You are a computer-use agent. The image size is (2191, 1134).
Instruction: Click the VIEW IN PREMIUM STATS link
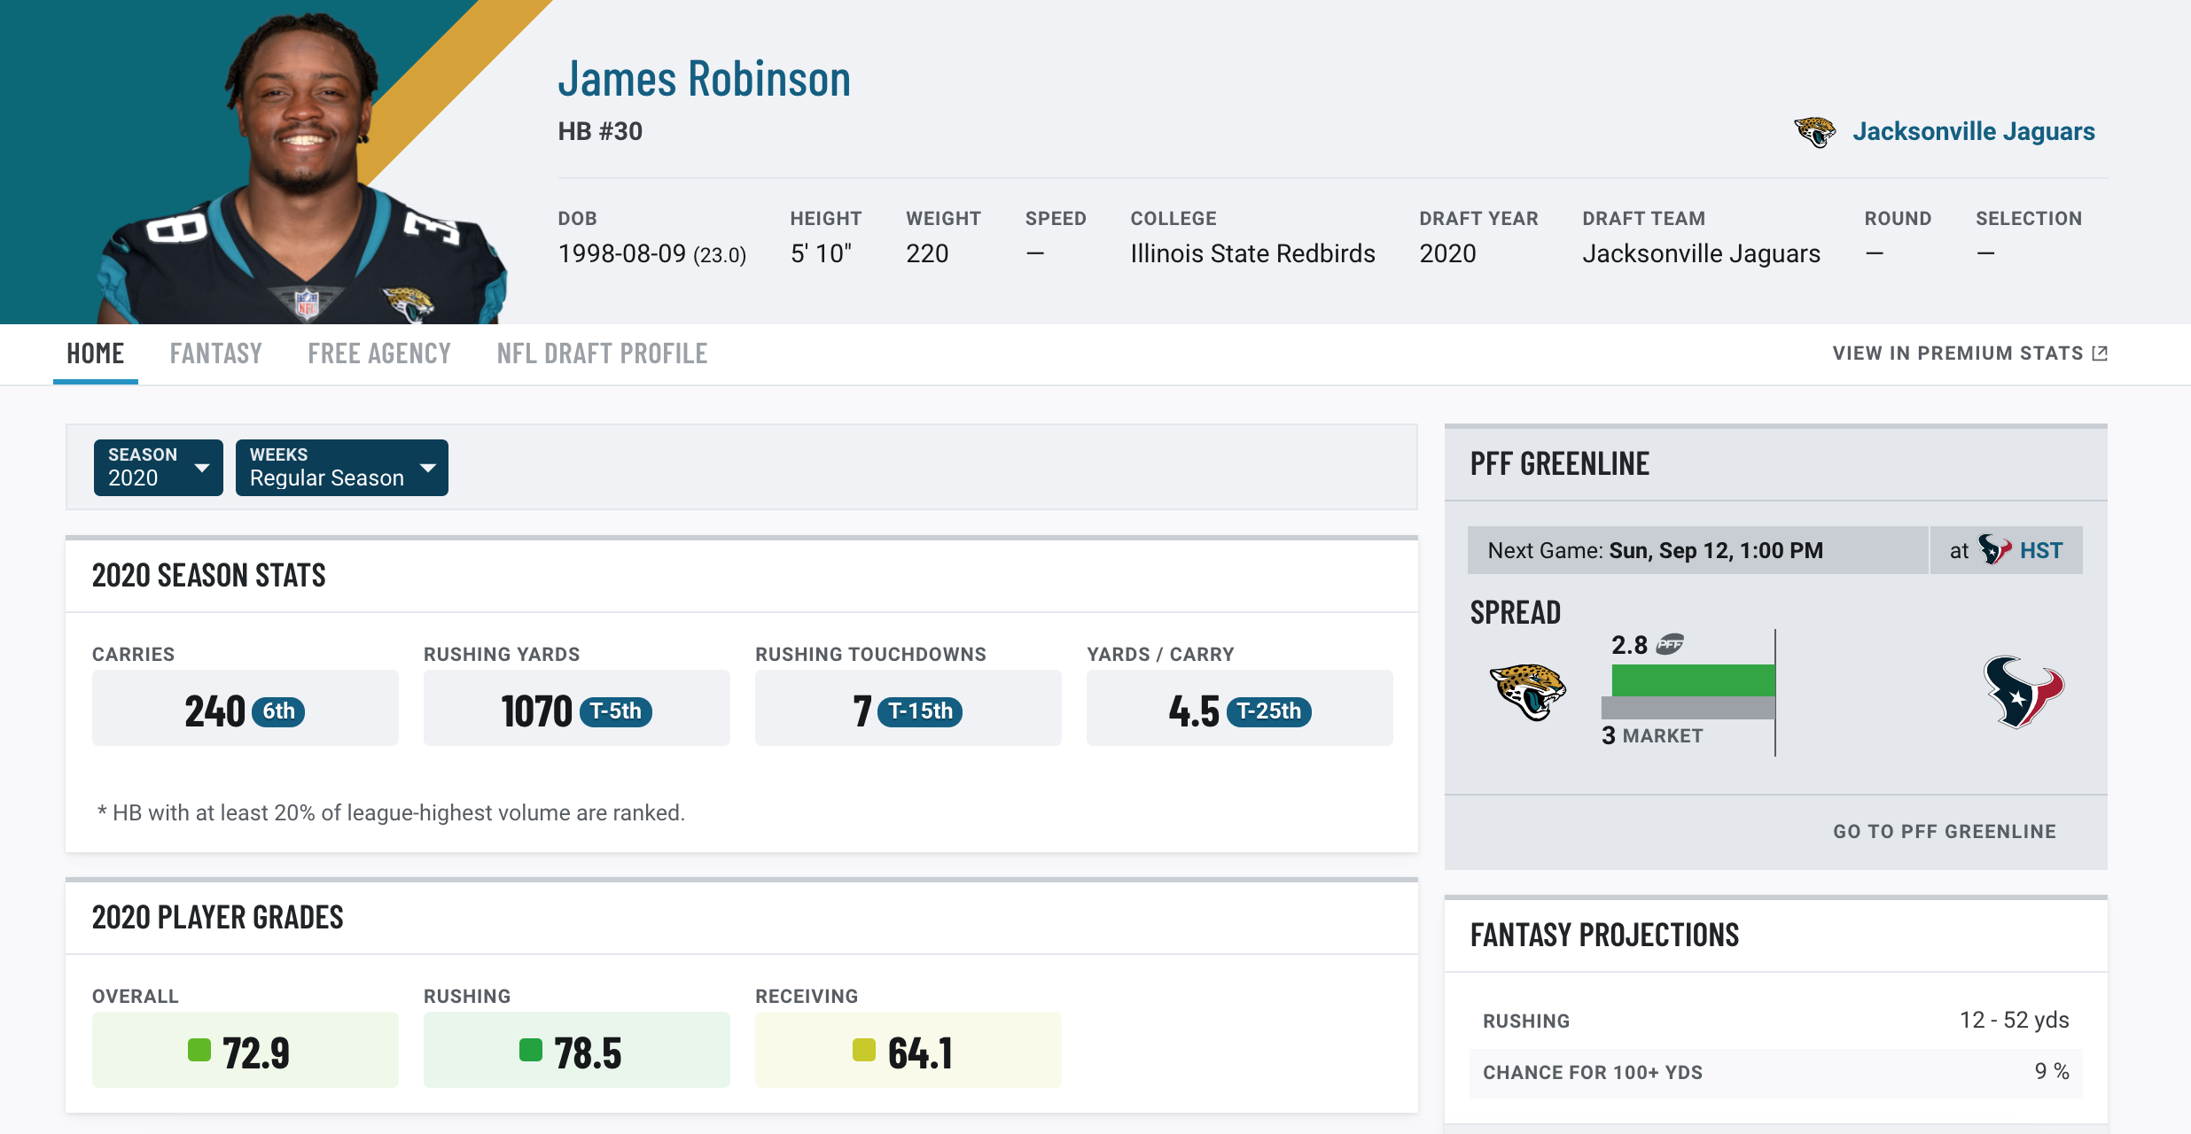point(1969,352)
